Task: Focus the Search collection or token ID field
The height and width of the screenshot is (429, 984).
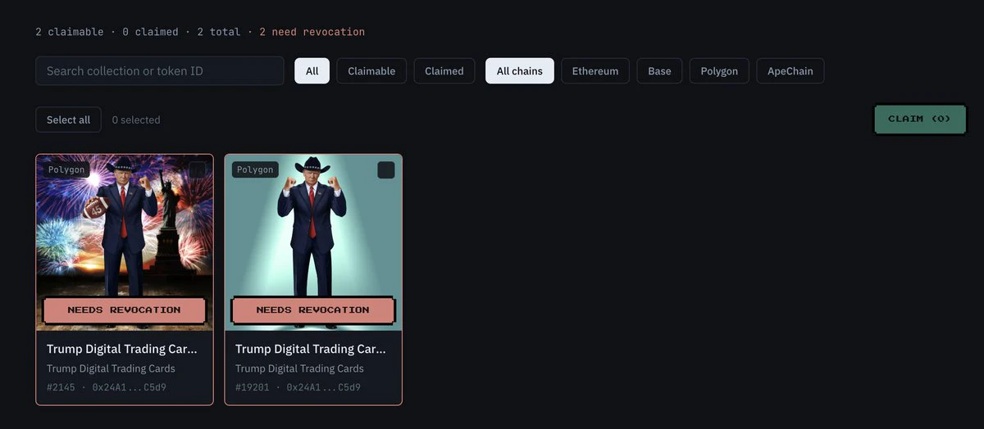Action: [160, 71]
